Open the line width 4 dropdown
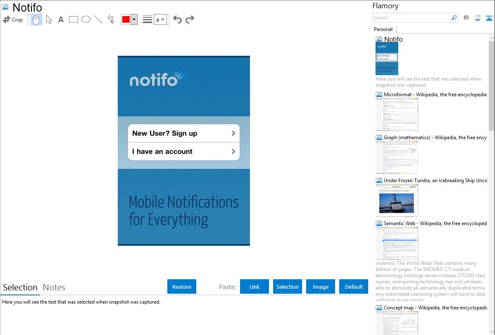 click(160, 19)
